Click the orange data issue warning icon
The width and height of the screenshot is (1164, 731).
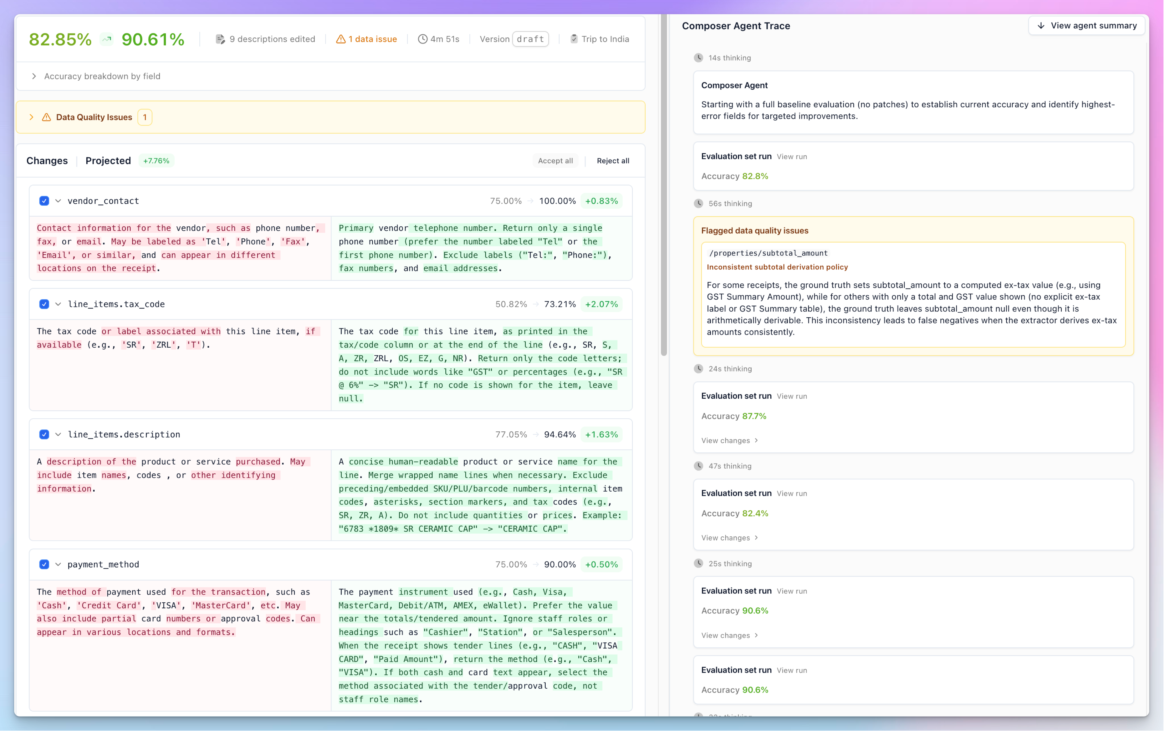(341, 39)
